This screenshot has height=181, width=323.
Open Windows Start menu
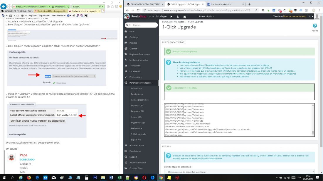[x=4, y=178]
